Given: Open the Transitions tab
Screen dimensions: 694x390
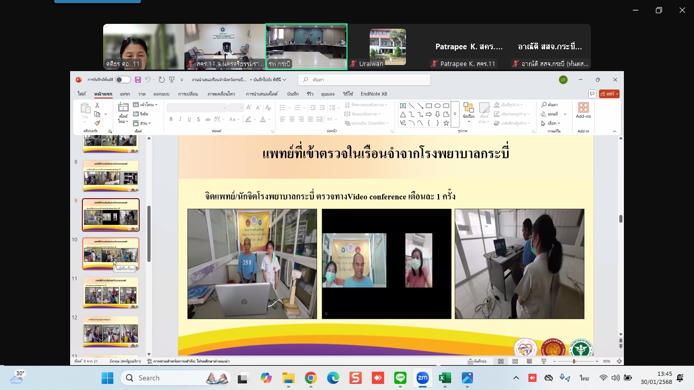Looking at the screenshot, I should coord(188,94).
